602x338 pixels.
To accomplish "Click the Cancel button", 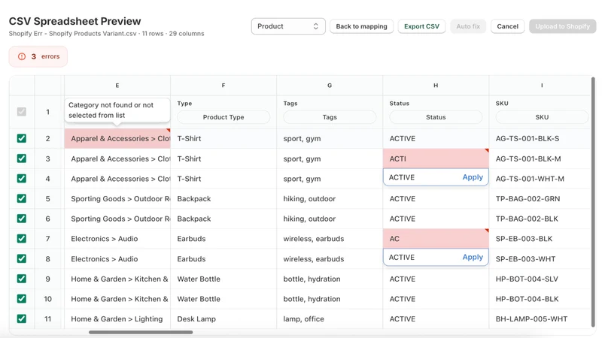I will [x=507, y=26].
